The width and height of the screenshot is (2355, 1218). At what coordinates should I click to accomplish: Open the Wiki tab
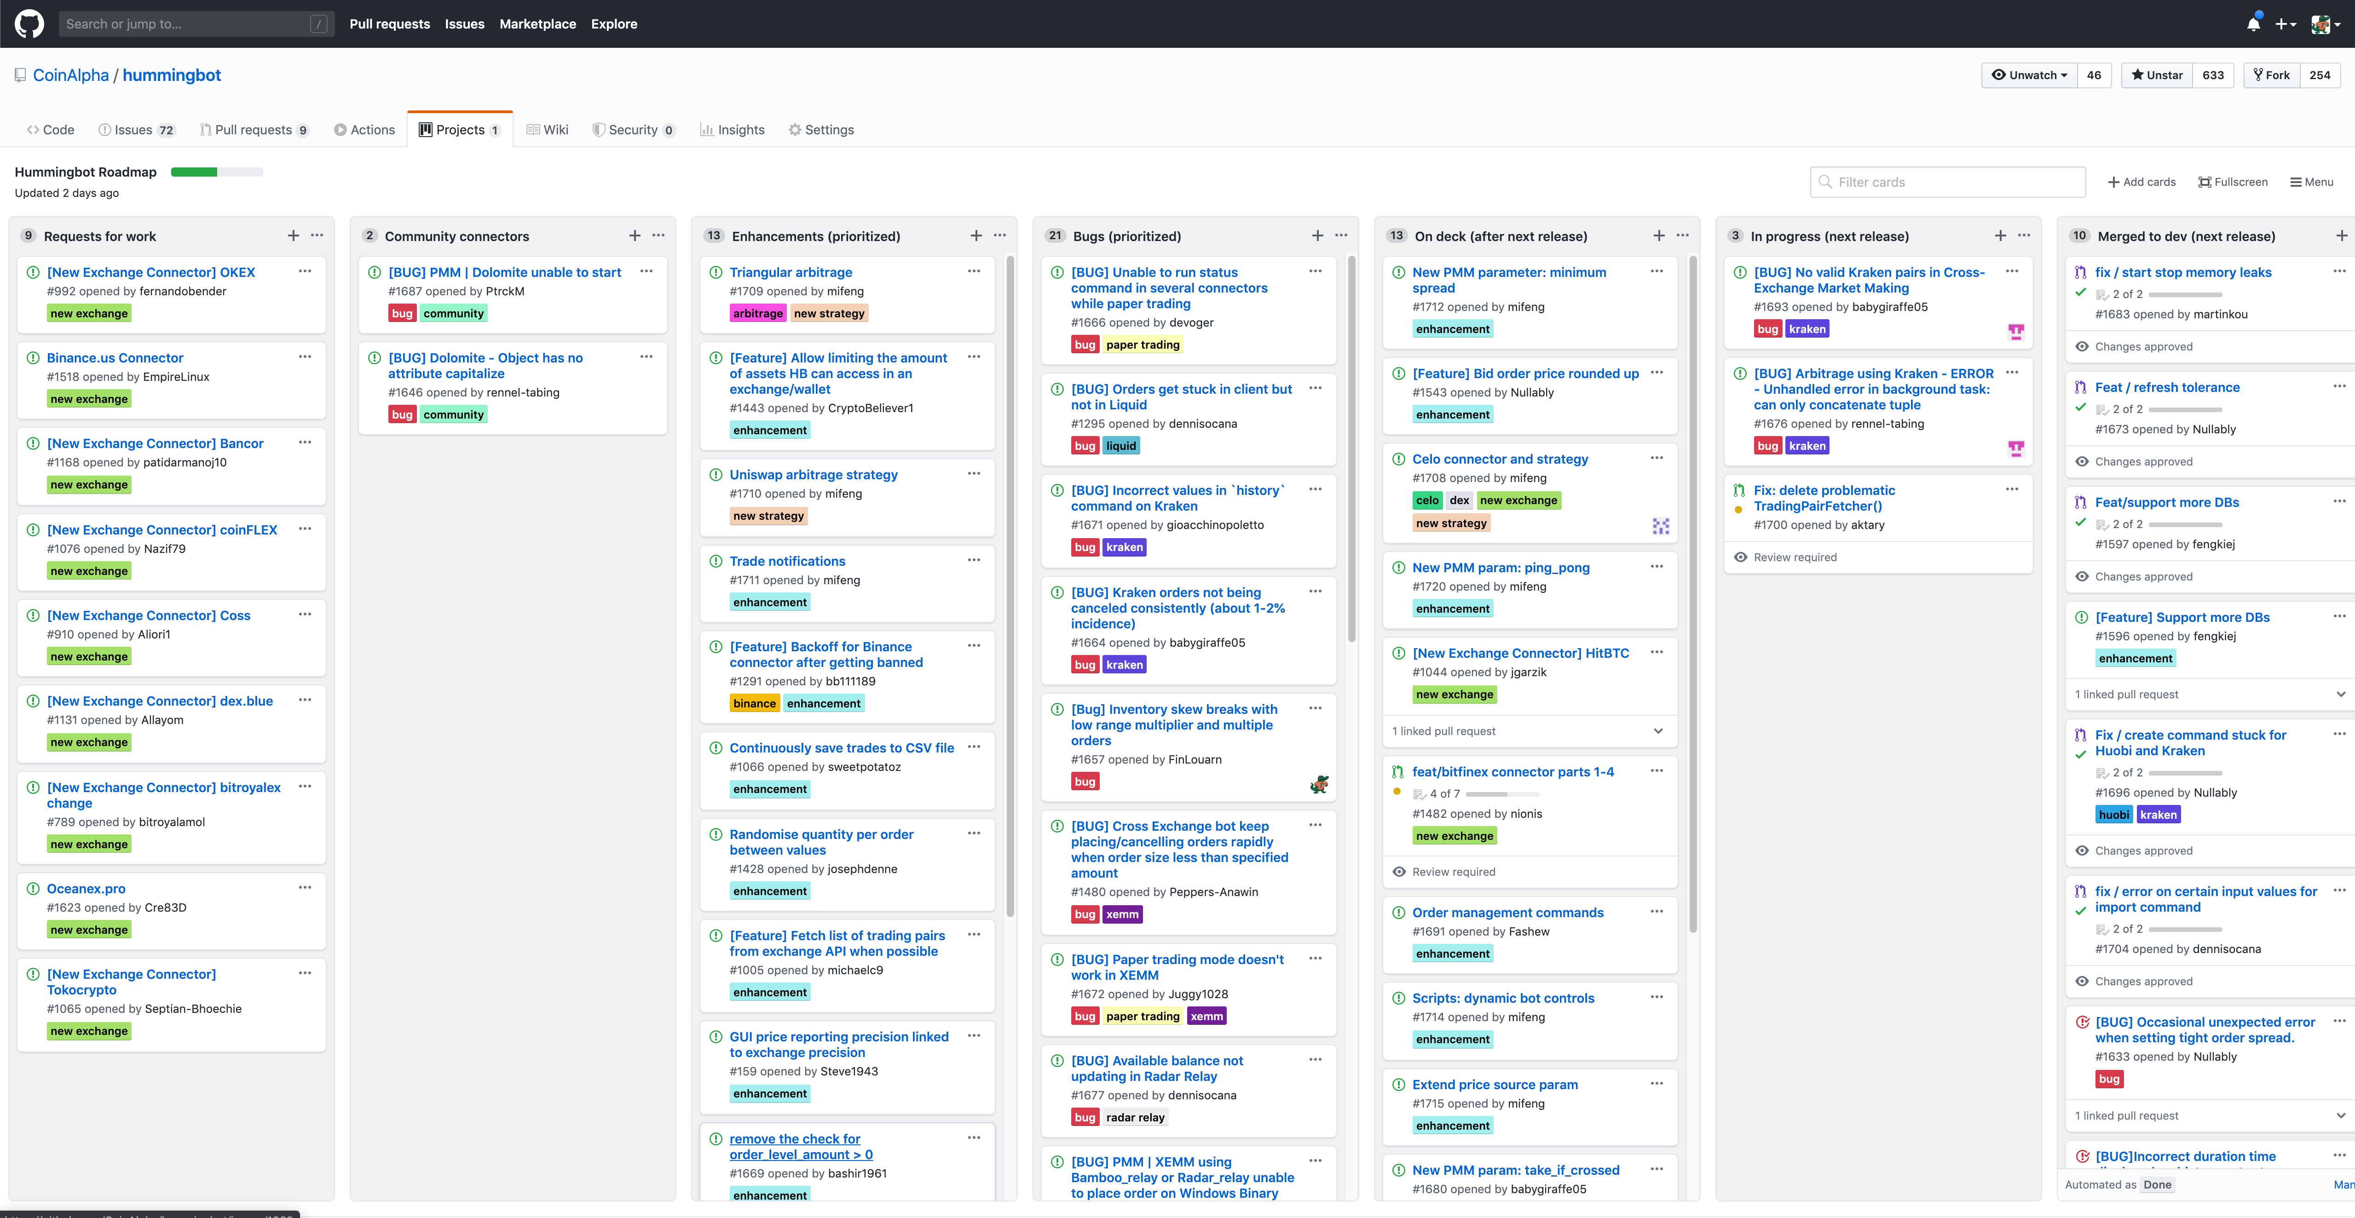point(547,130)
